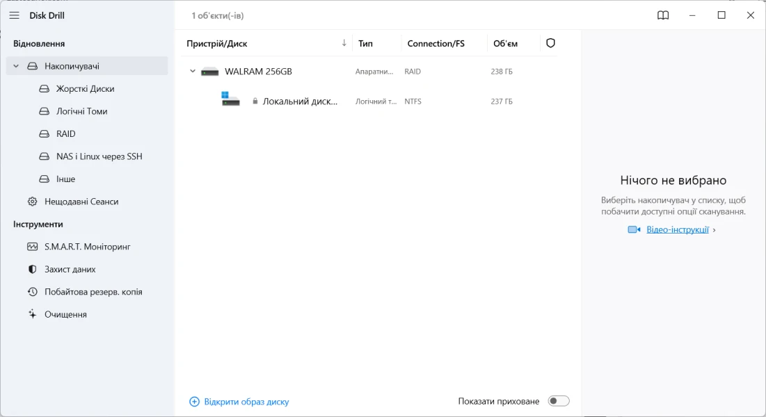Click the 238 ГБ size value
Image resolution: width=766 pixels, height=417 pixels.
pos(502,72)
